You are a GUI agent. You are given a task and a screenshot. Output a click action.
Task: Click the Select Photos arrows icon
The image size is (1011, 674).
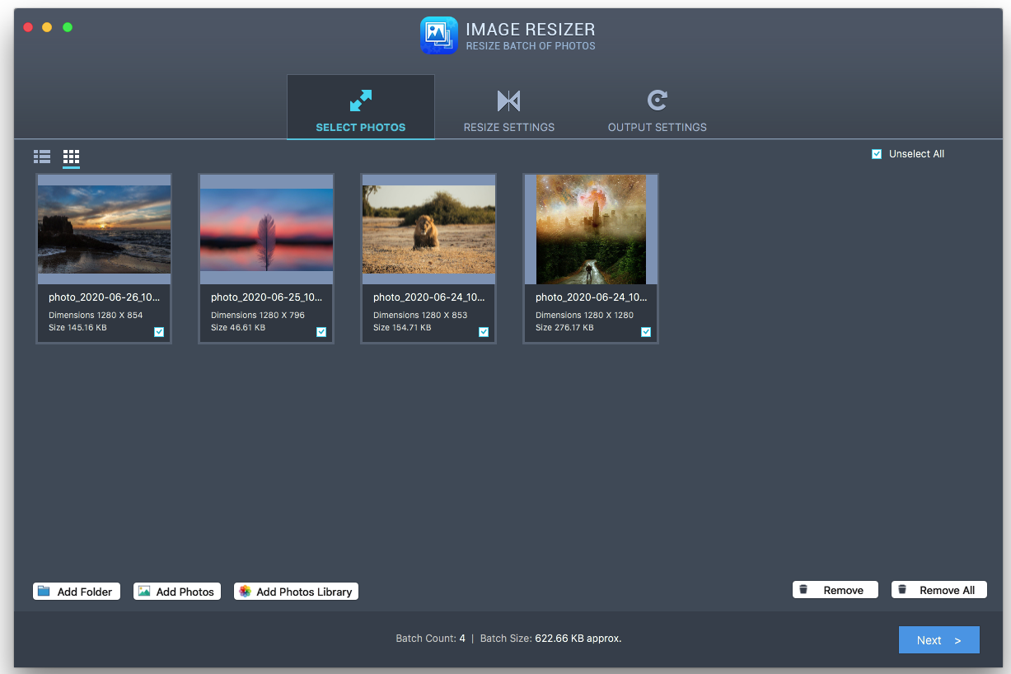point(361,101)
